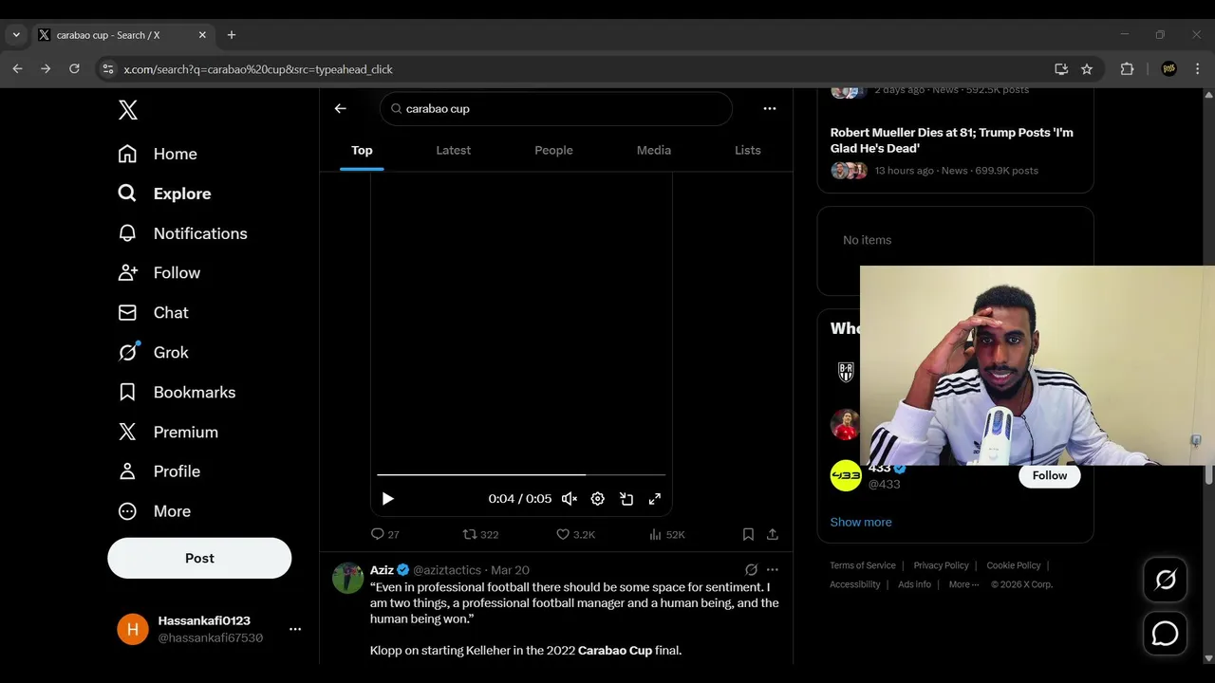This screenshot has width=1215, height=683.
Task: Open the floating Grok button
Action: tap(1166, 580)
